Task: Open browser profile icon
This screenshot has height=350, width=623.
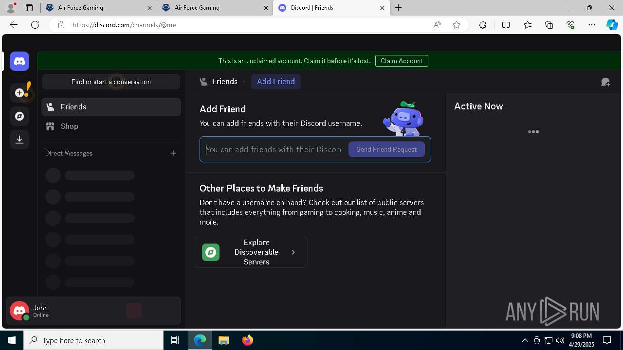Action: 11,8
